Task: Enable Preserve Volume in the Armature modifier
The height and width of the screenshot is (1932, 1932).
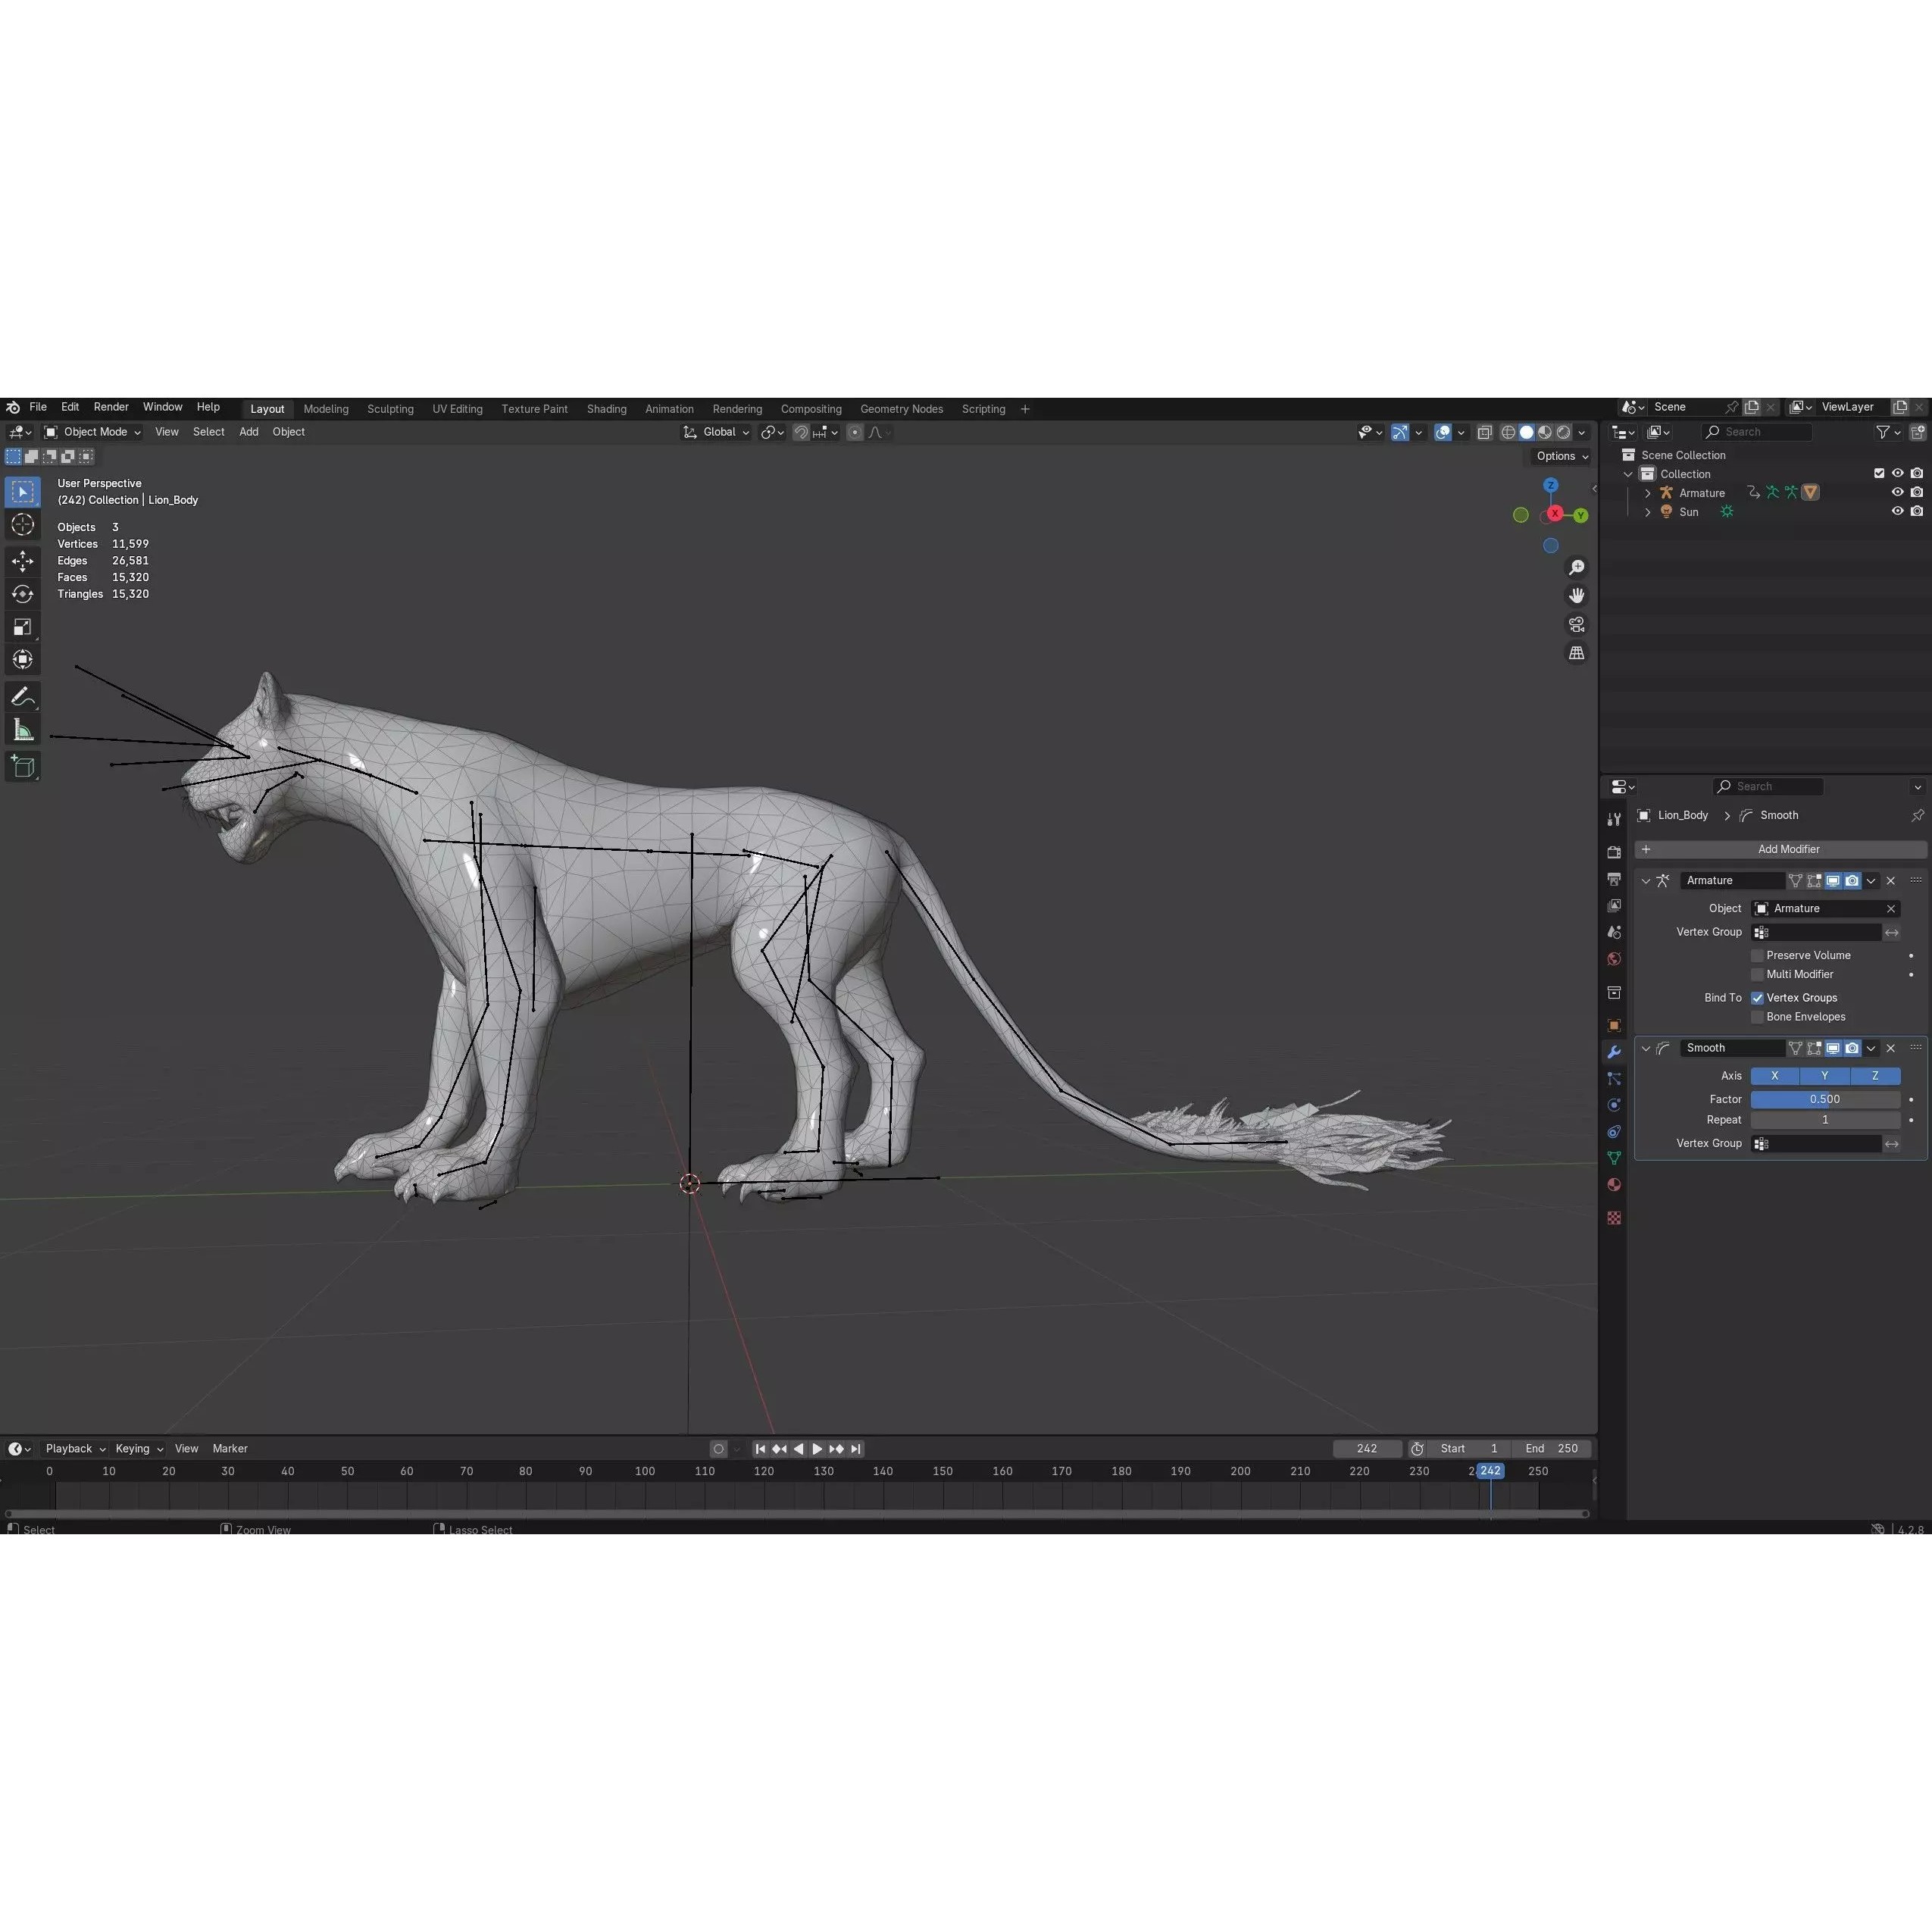Action: pos(1757,955)
